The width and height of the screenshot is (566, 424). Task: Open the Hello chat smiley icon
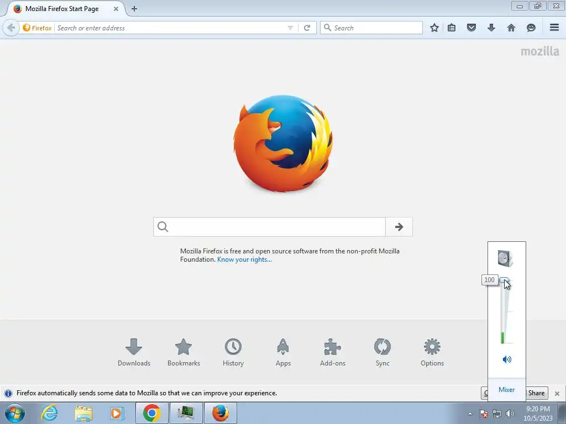pos(531,28)
